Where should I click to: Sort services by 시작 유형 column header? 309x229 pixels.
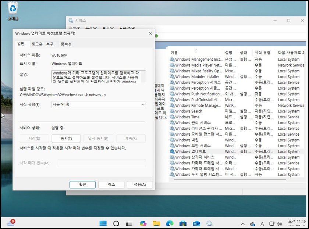[x=264, y=53]
